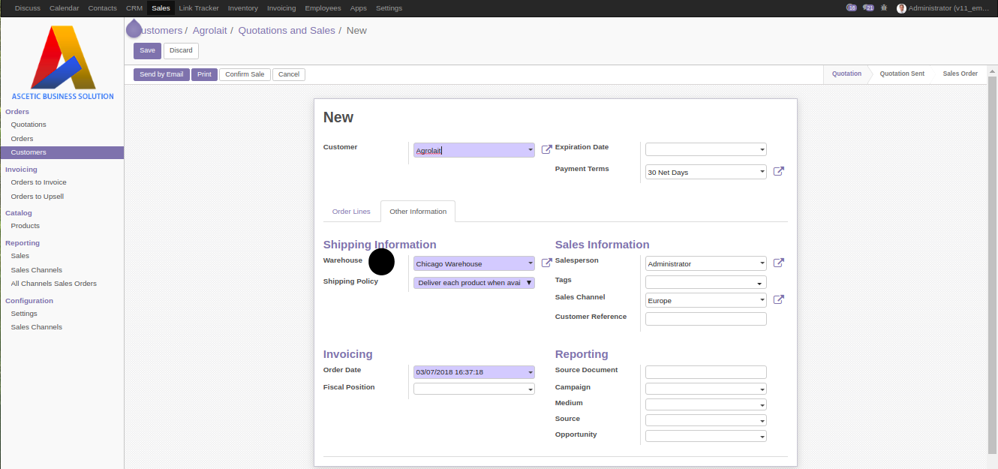Click the Customer Reference input field
Viewport: 998px width, 469px height.
(705, 319)
